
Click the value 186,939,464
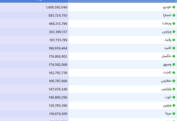pyautogui.click(x=58, y=48)
